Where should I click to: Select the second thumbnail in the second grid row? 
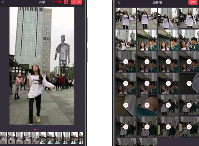click(147, 40)
